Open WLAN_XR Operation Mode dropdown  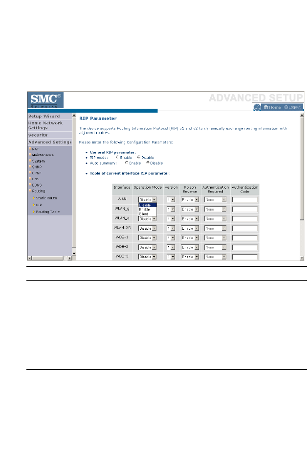point(147,228)
